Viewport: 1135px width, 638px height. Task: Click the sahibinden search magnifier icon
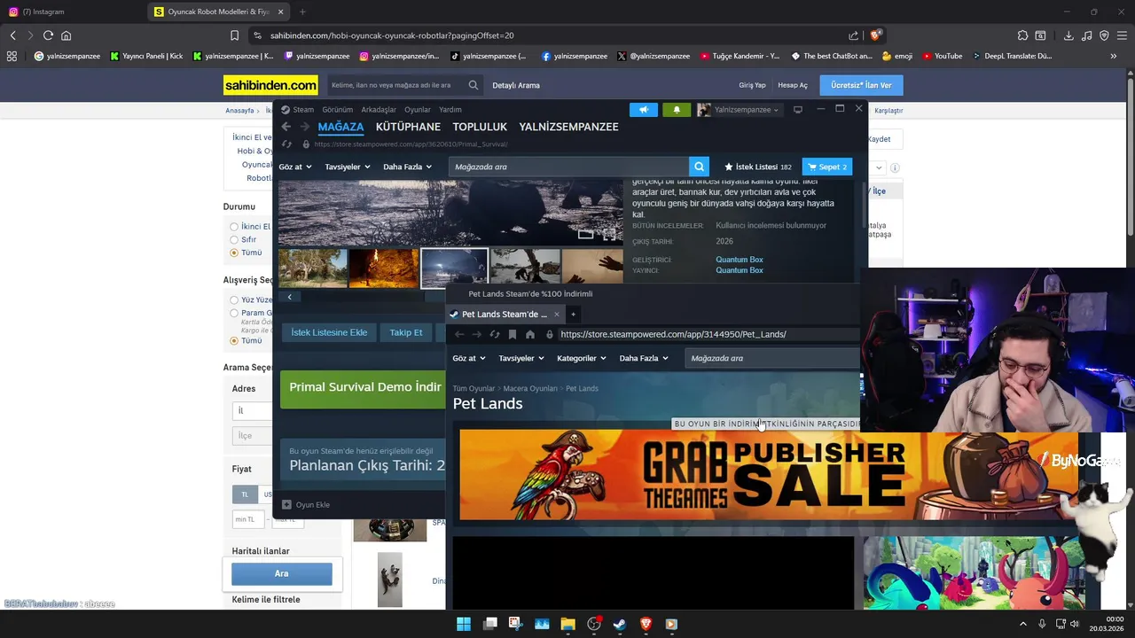coord(474,85)
